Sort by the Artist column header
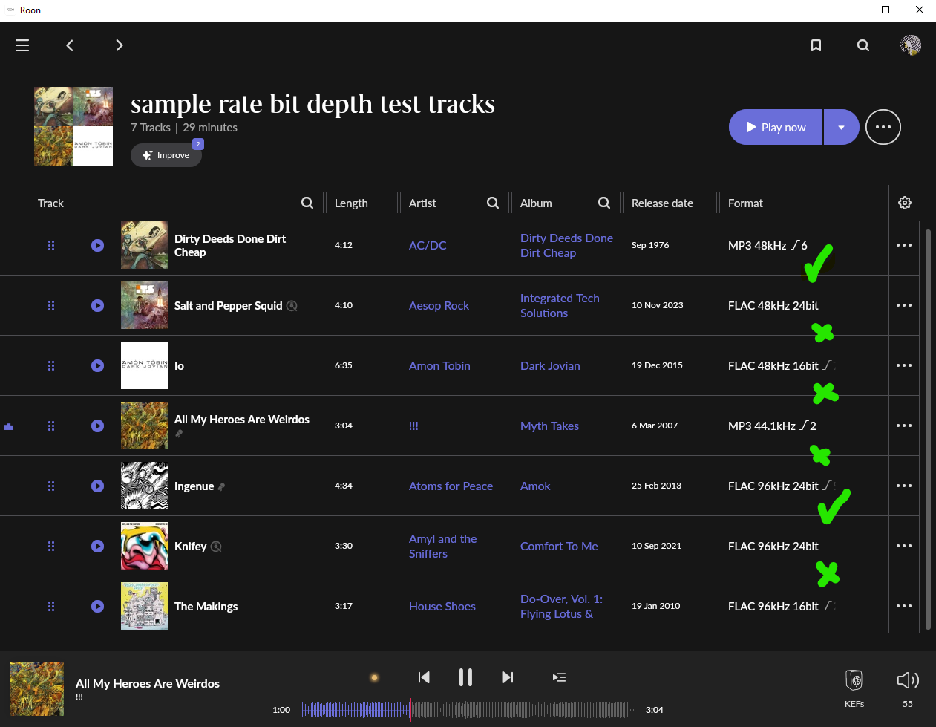Image resolution: width=936 pixels, height=727 pixels. (x=422, y=203)
